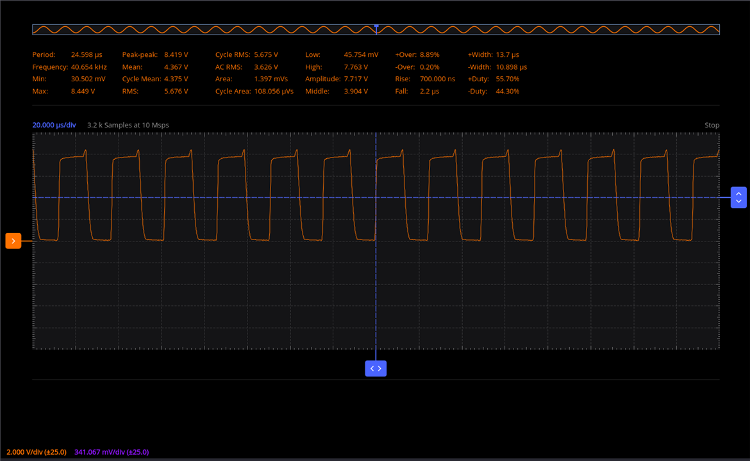Viewport: 750px width, 461px height.
Task: Click the Cycle RMS measurement value
Action: (x=266, y=55)
